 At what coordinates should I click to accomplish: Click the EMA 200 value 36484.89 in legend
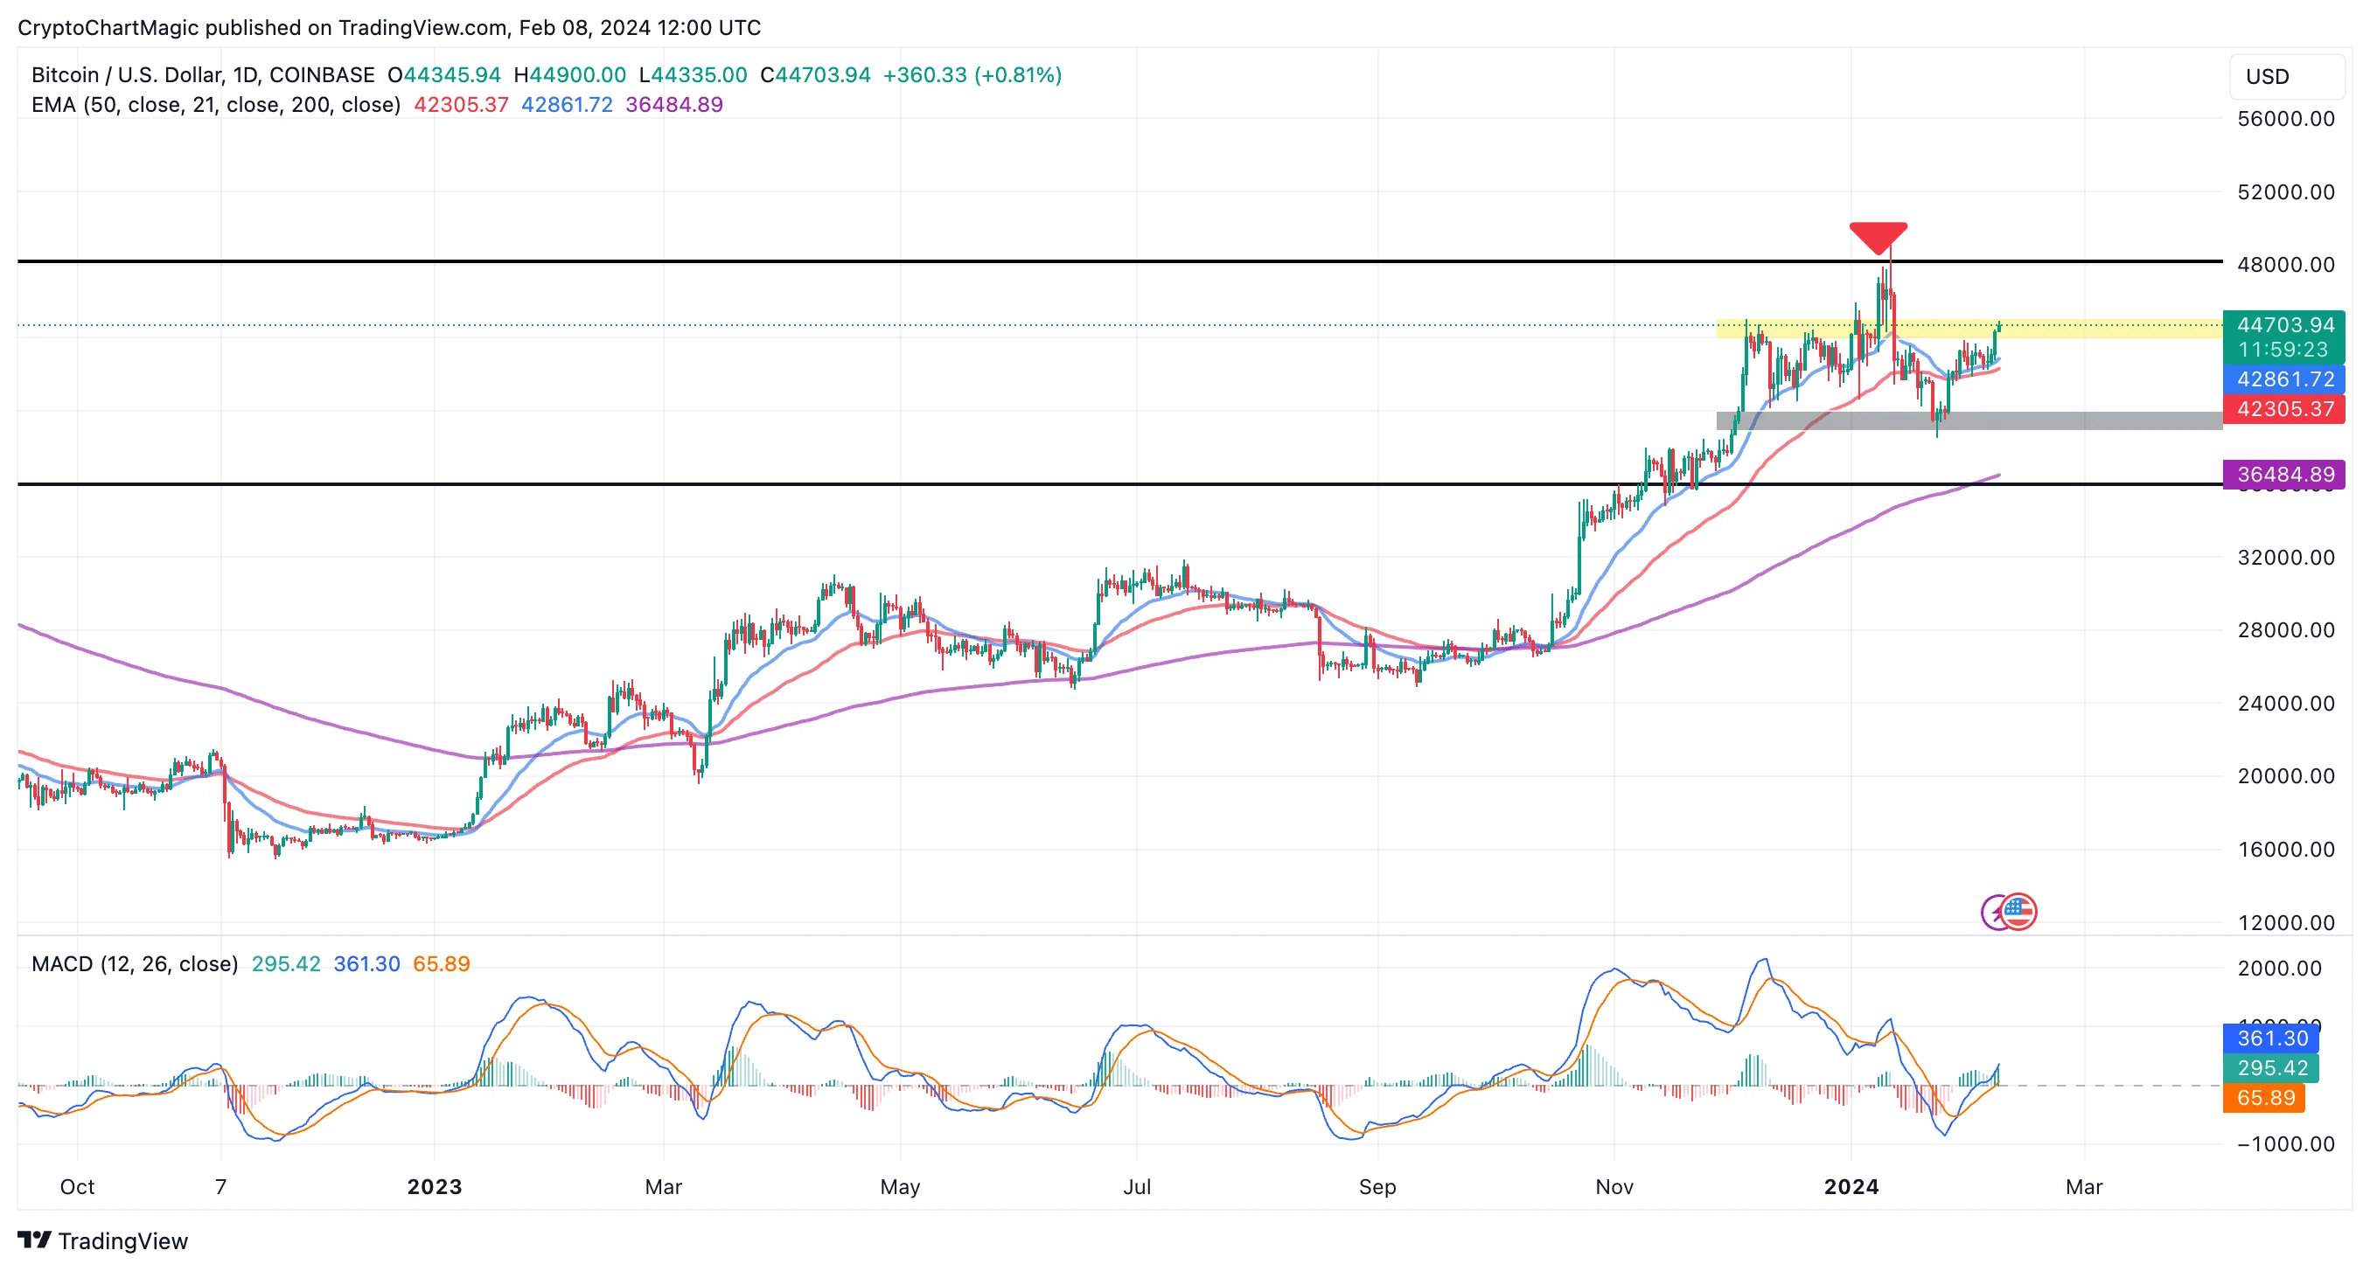(x=673, y=104)
